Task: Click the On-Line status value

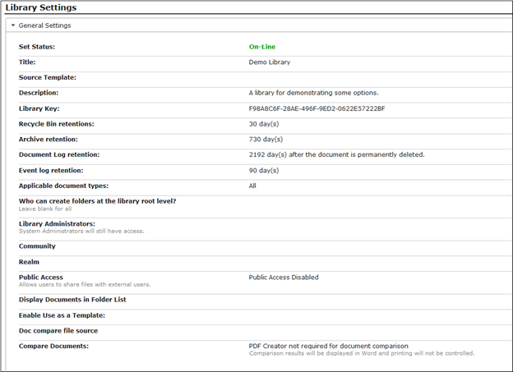Action: 262,47
